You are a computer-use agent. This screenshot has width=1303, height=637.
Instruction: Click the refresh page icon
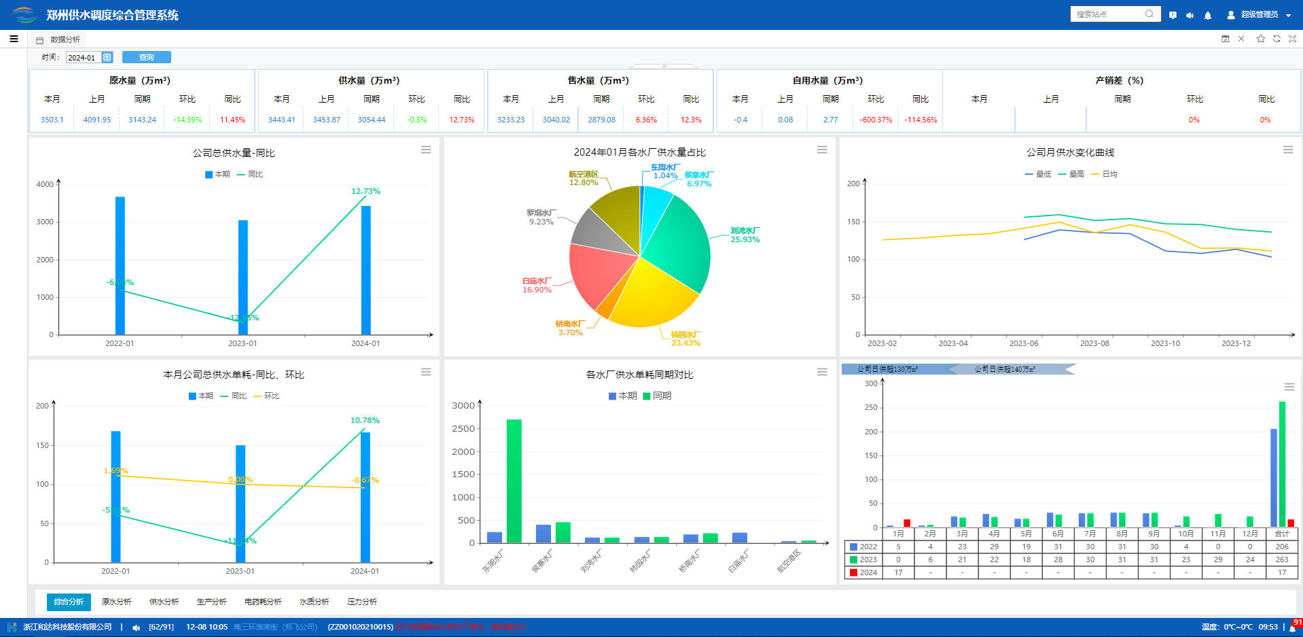point(1277,39)
